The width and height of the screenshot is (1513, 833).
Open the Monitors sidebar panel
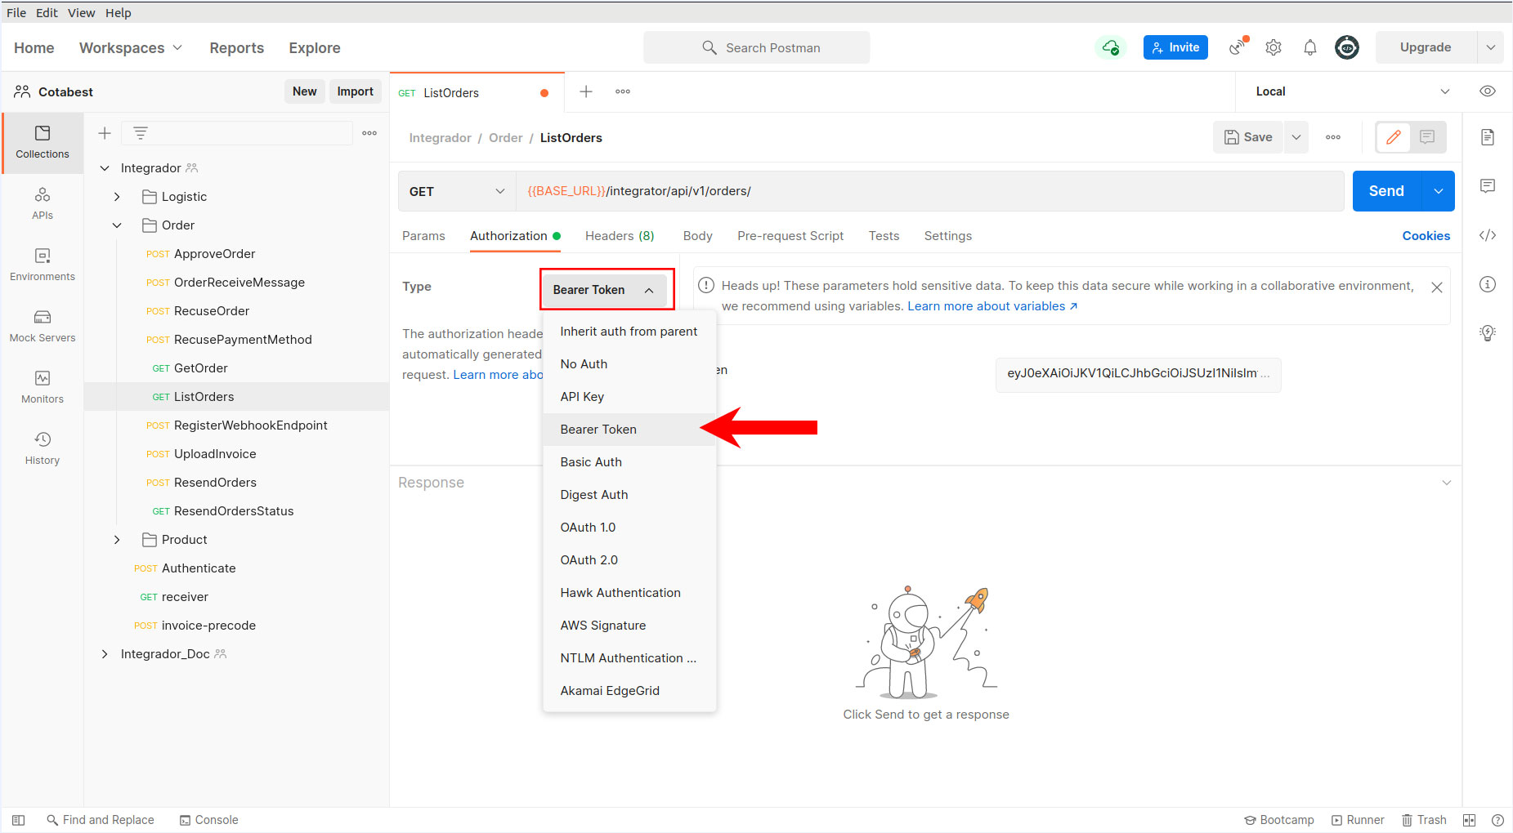click(x=43, y=387)
